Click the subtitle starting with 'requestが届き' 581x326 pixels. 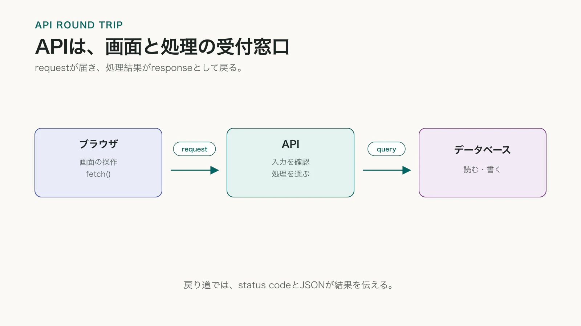pyautogui.click(x=138, y=68)
